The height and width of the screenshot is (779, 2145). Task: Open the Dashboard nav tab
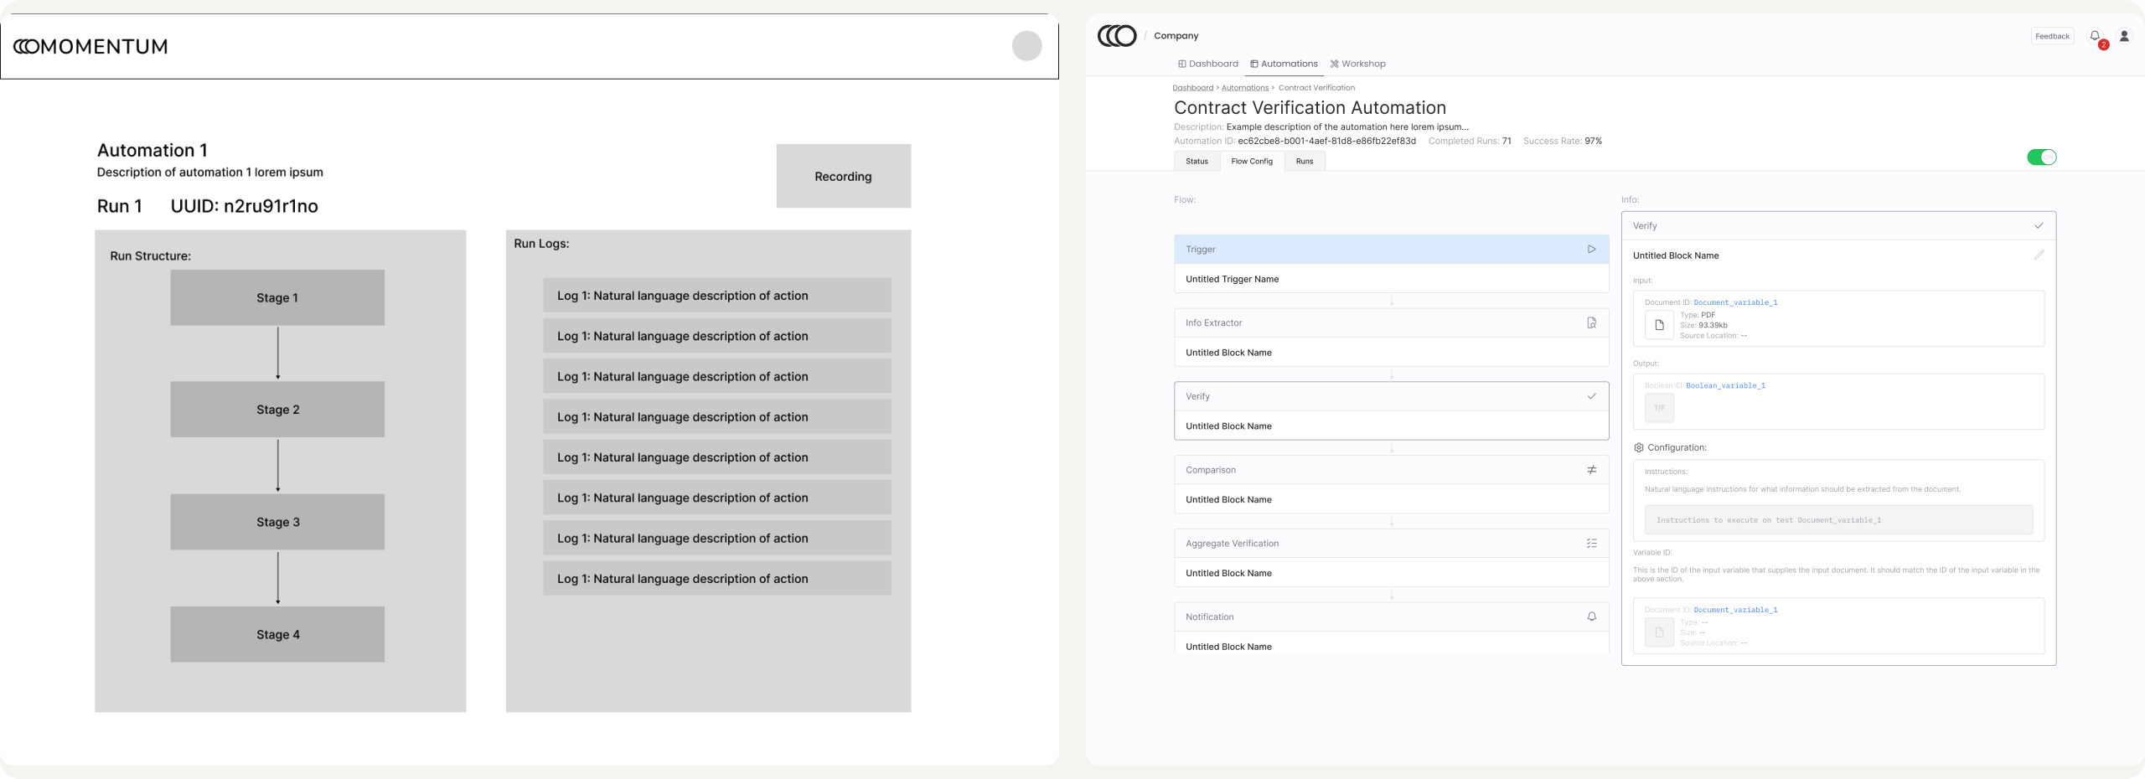click(1207, 64)
